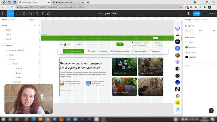Add a new page with plus icon

tap(35, 25)
